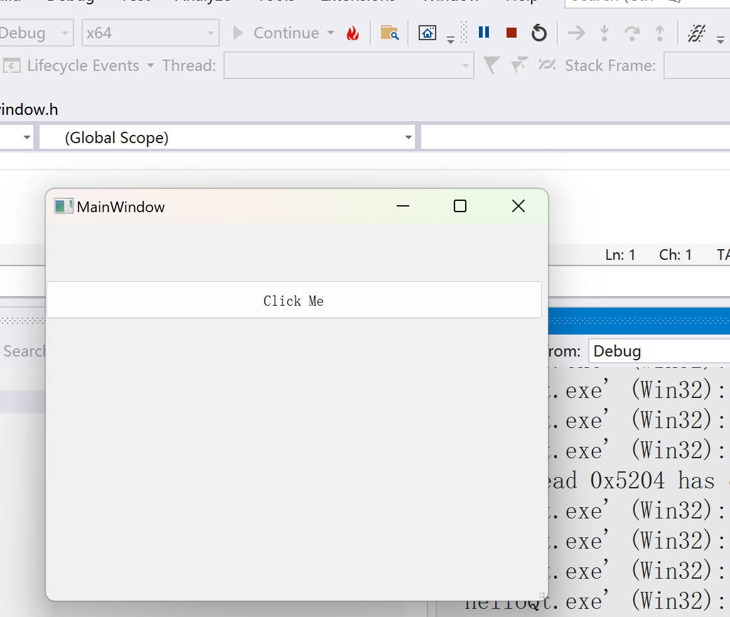Click the member navigation dropdown field
730x617 pixels.
point(576,137)
